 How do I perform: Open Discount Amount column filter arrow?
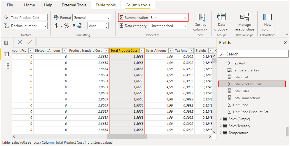click(x=65, y=51)
